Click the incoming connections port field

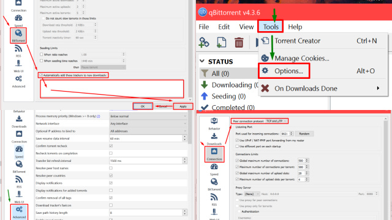click(x=285, y=134)
